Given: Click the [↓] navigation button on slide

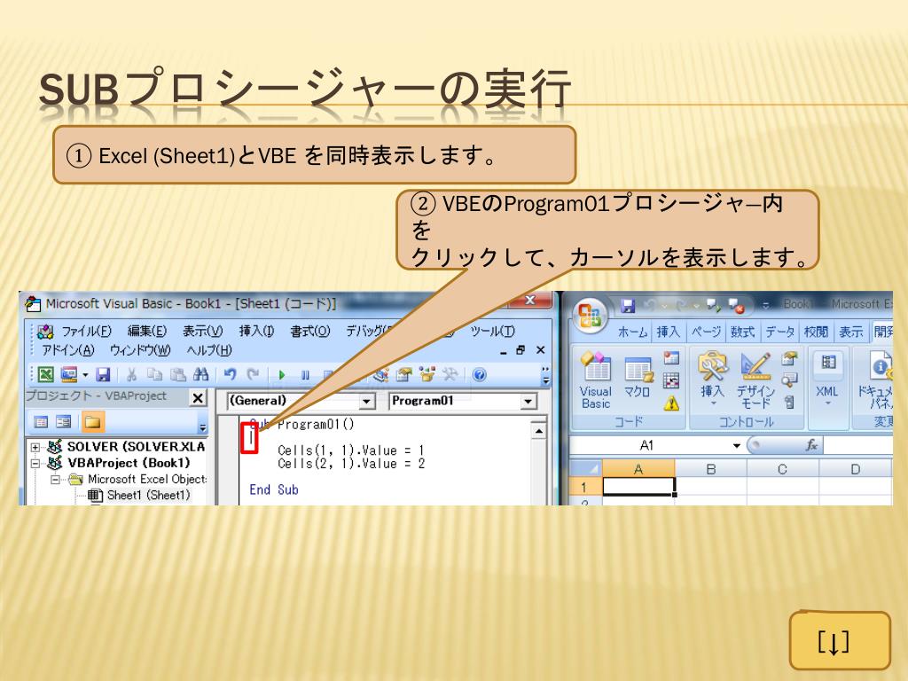Looking at the screenshot, I should click(x=839, y=641).
